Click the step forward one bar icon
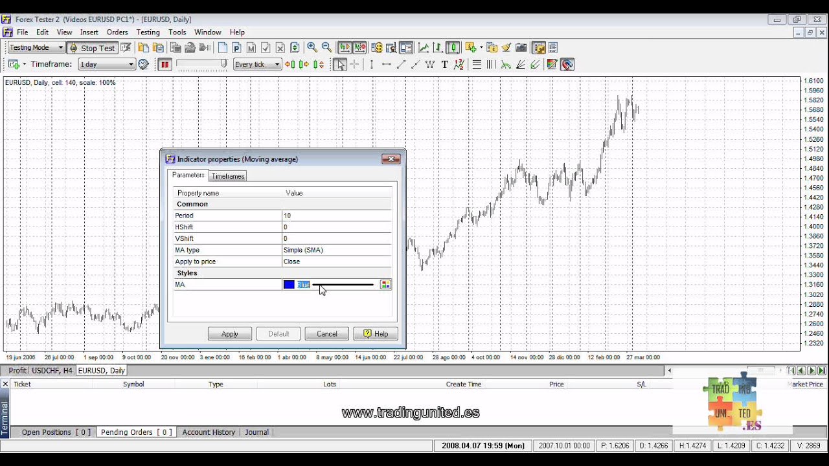The height and width of the screenshot is (466, 829). pos(304,64)
